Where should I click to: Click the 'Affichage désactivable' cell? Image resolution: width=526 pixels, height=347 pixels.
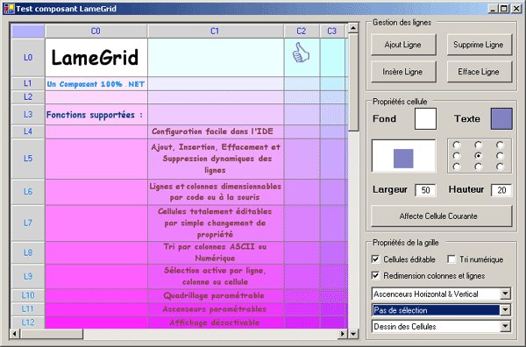click(216, 322)
